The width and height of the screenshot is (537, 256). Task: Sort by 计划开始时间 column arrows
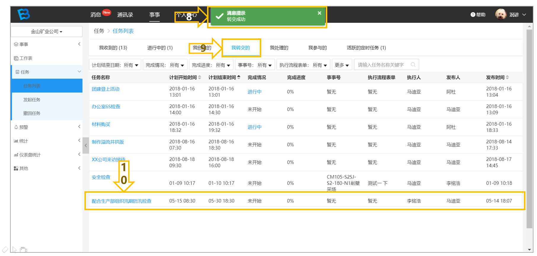pyautogui.click(x=200, y=77)
